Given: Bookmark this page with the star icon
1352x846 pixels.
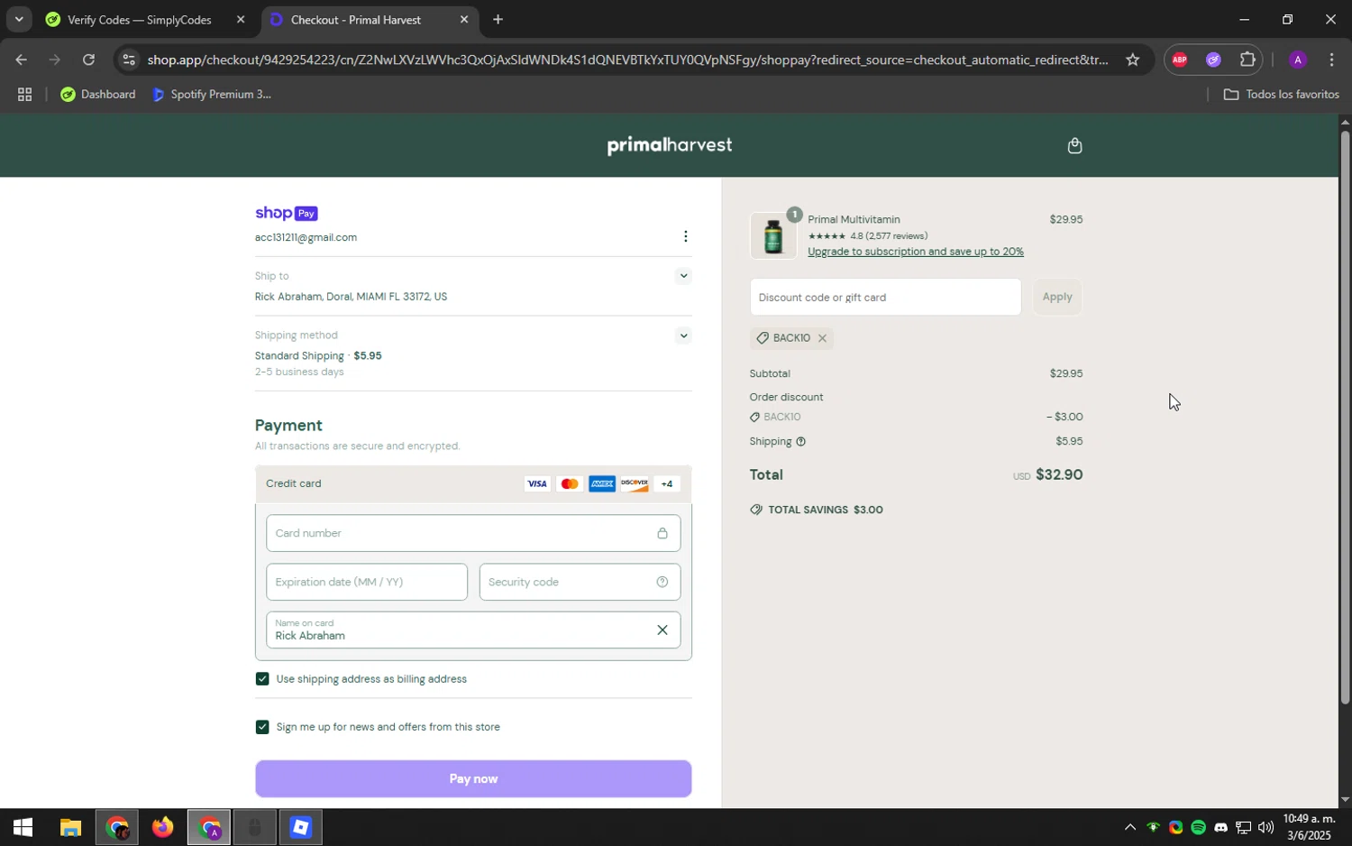Looking at the screenshot, I should [x=1132, y=60].
